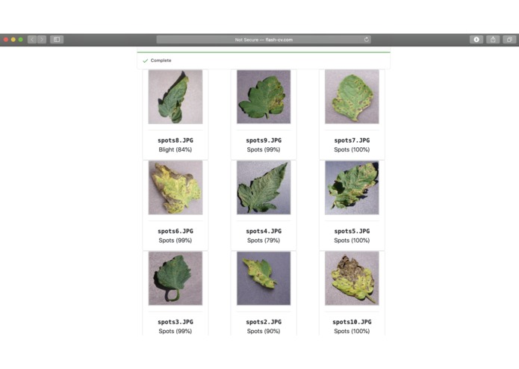Image resolution: width=519 pixels, height=369 pixels.
Task: Minimize Safari with the yellow button
Action: point(13,40)
